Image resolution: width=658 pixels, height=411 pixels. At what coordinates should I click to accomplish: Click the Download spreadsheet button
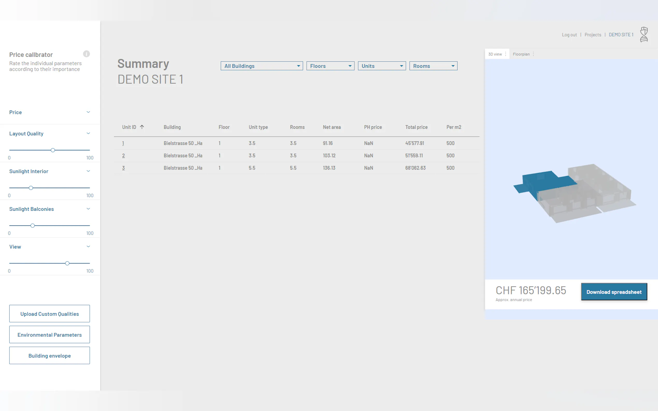(x=614, y=292)
